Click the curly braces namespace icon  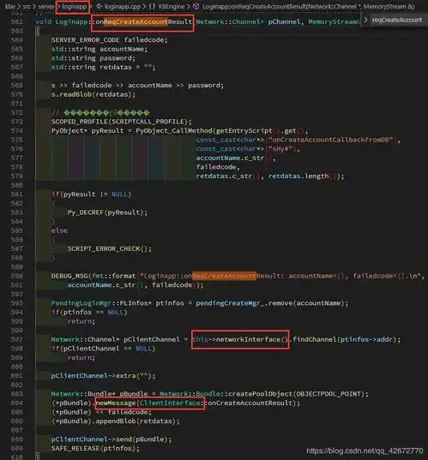(x=152, y=6)
